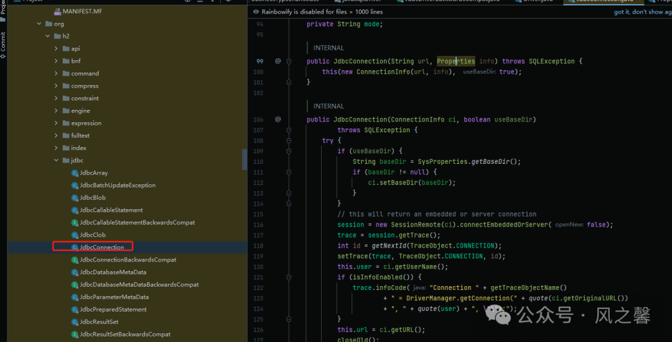Screen dimensions: 672x342
Task: Expand the constraint package chevron
Action: (56, 98)
